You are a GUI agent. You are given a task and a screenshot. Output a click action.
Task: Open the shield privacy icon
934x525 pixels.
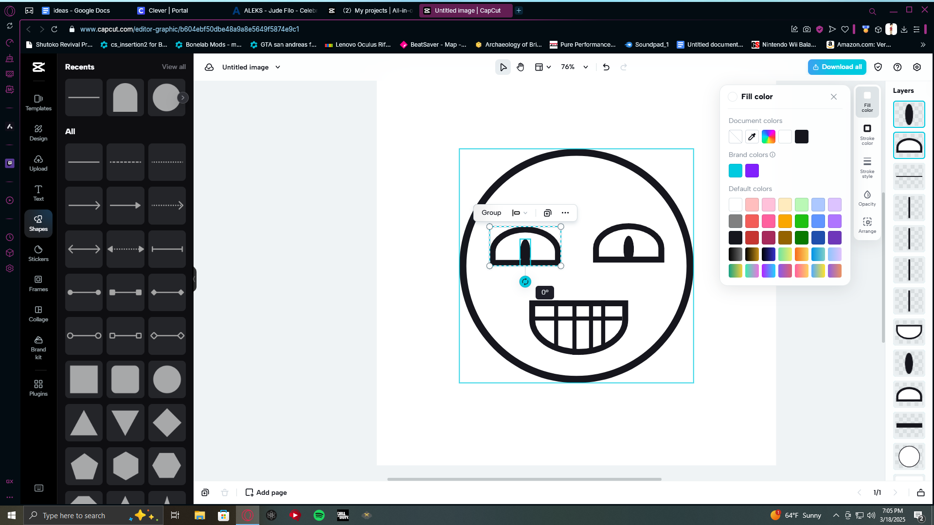click(878, 67)
